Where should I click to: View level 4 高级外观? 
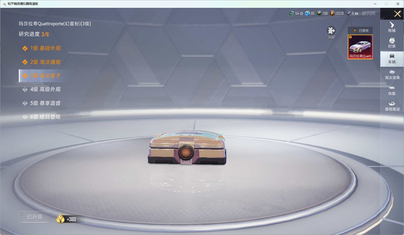(45, 89)
